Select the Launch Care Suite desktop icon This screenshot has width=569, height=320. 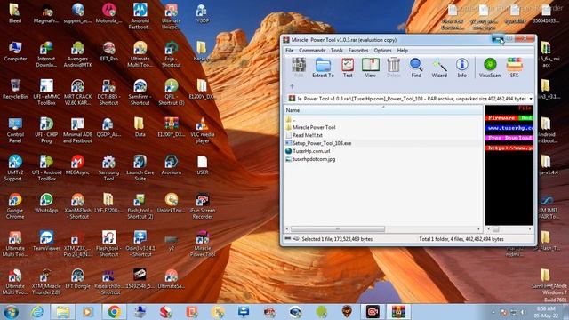coord(140,168)
